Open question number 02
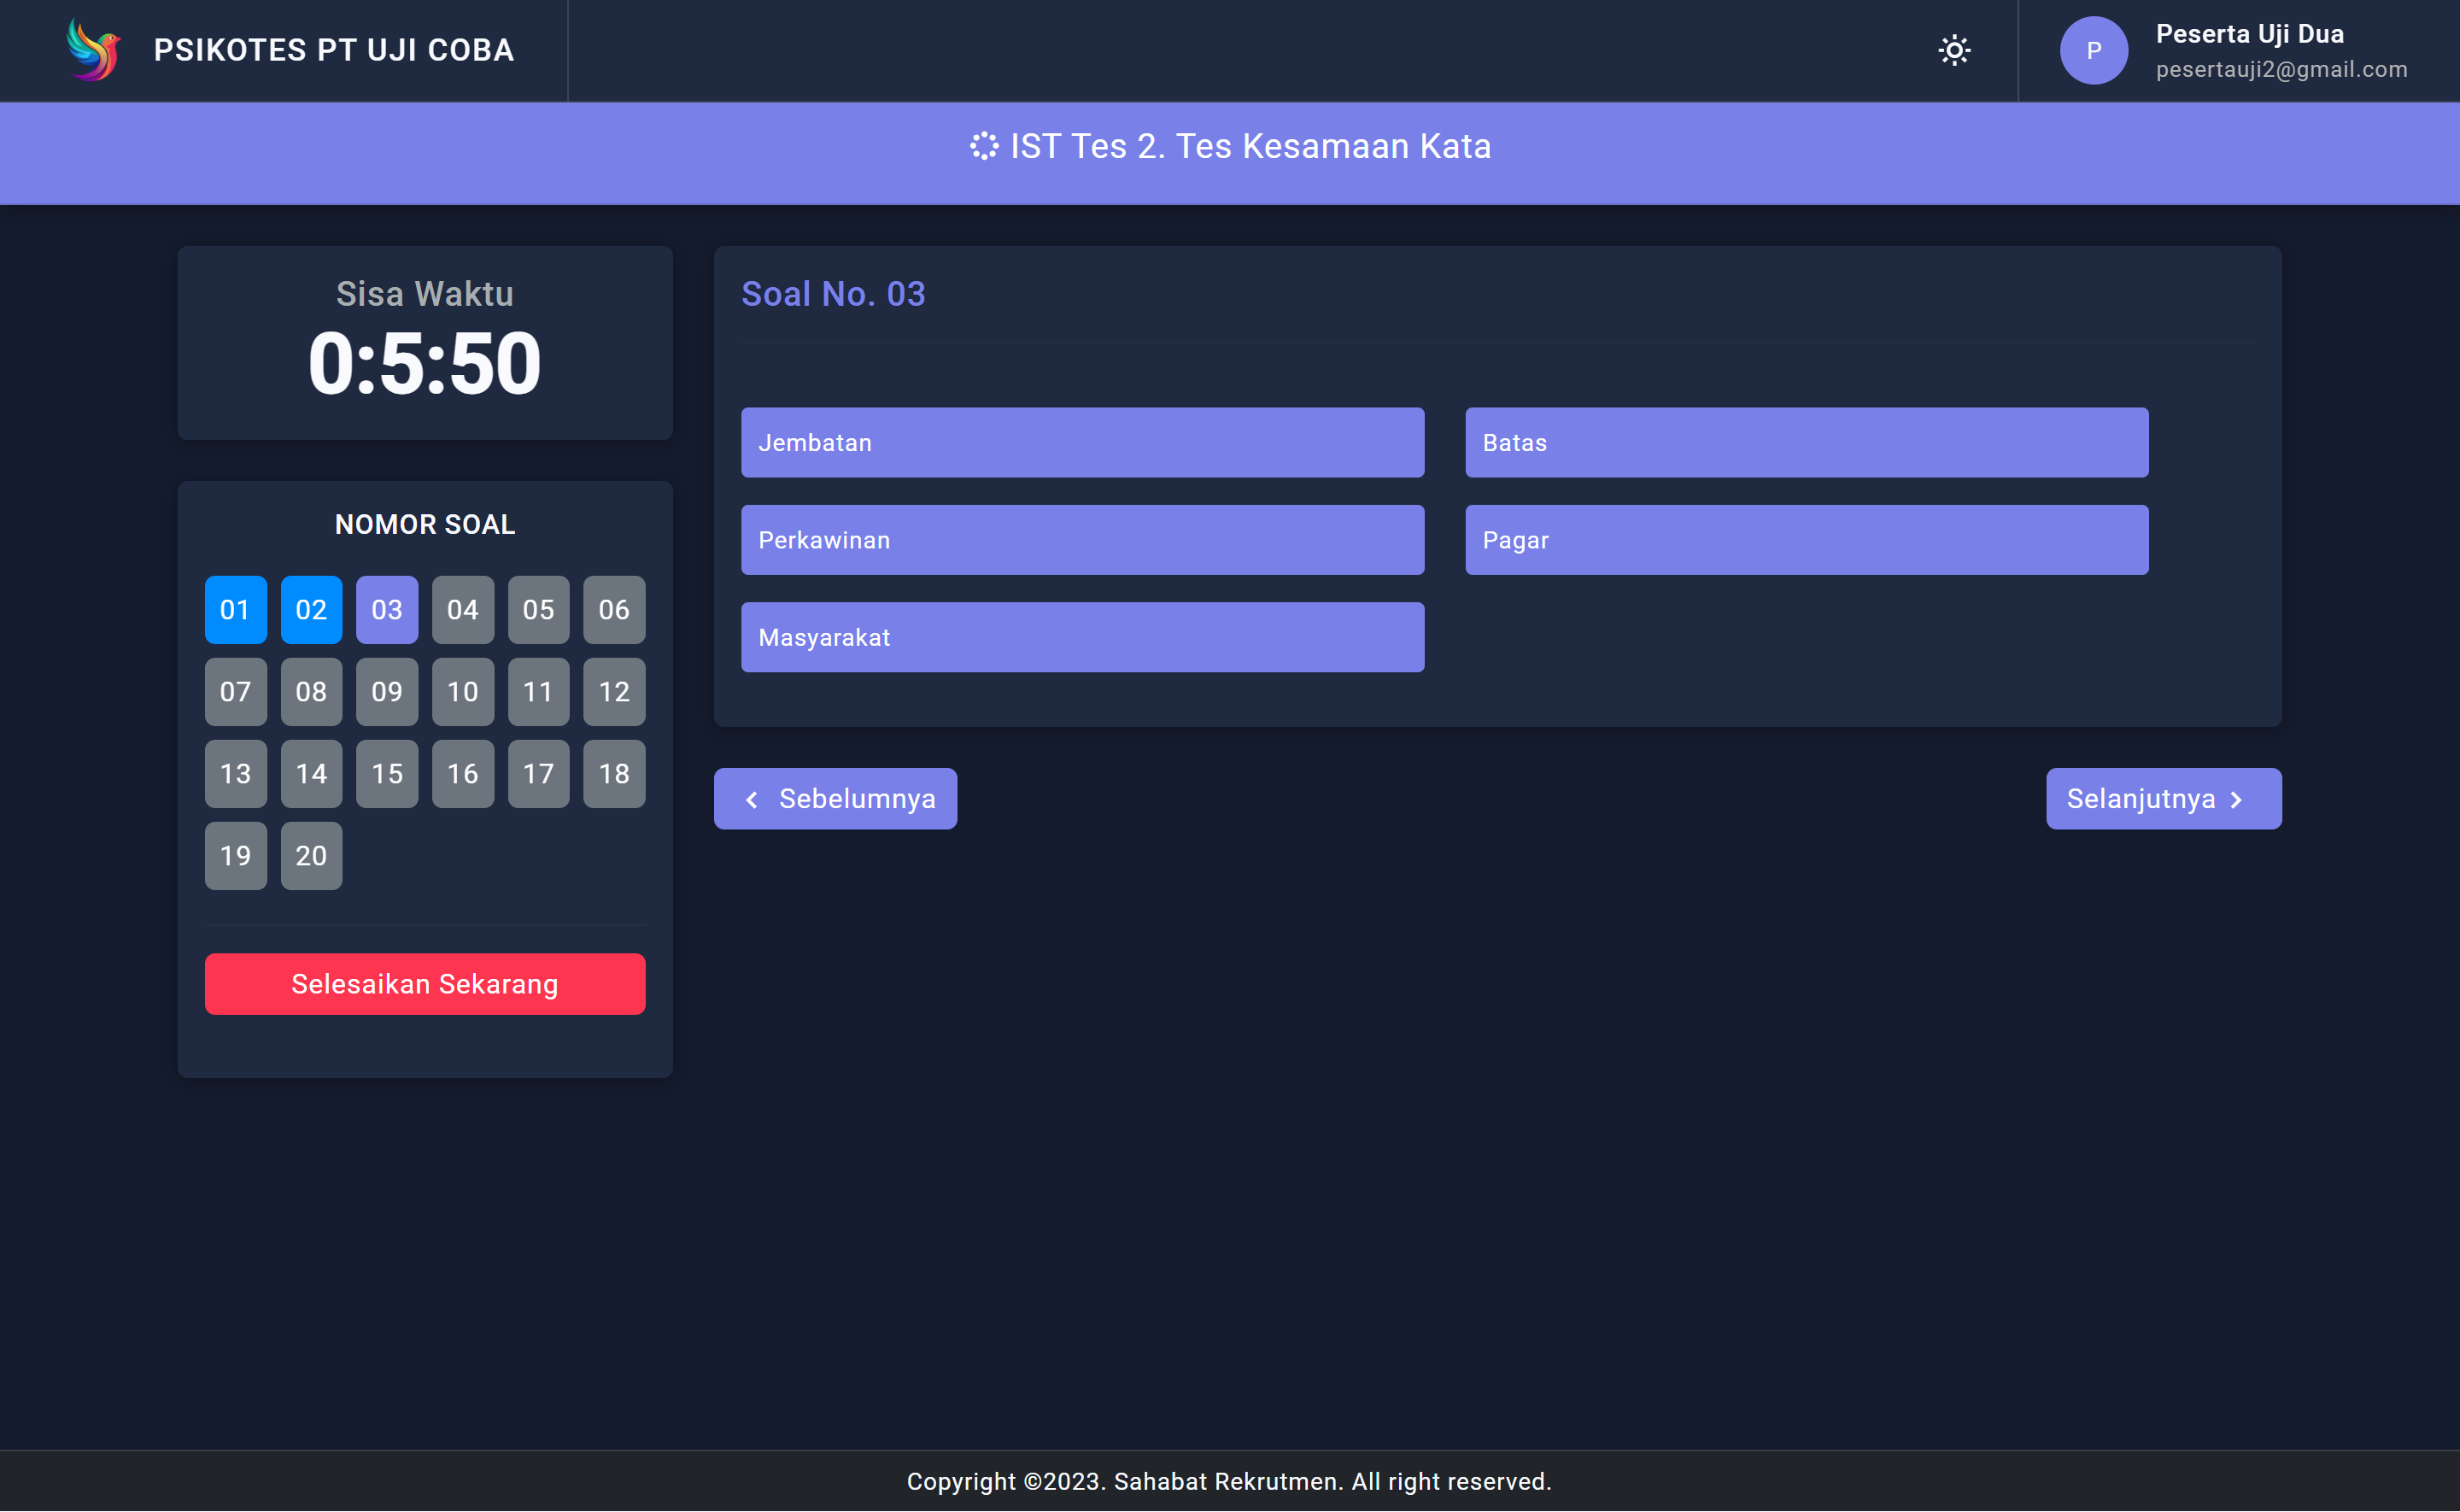 tap(311, 609)
